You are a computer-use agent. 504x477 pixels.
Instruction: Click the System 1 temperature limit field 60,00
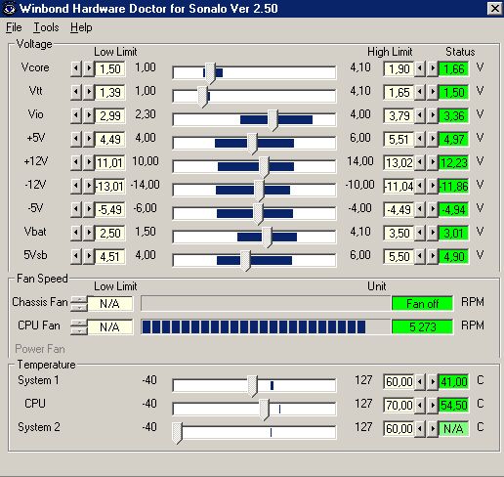(399, 381)
